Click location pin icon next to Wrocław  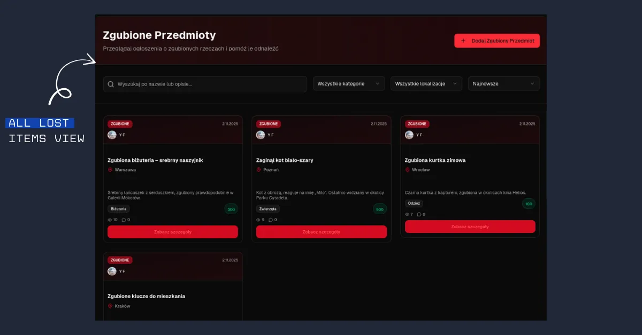coord(408,170)
